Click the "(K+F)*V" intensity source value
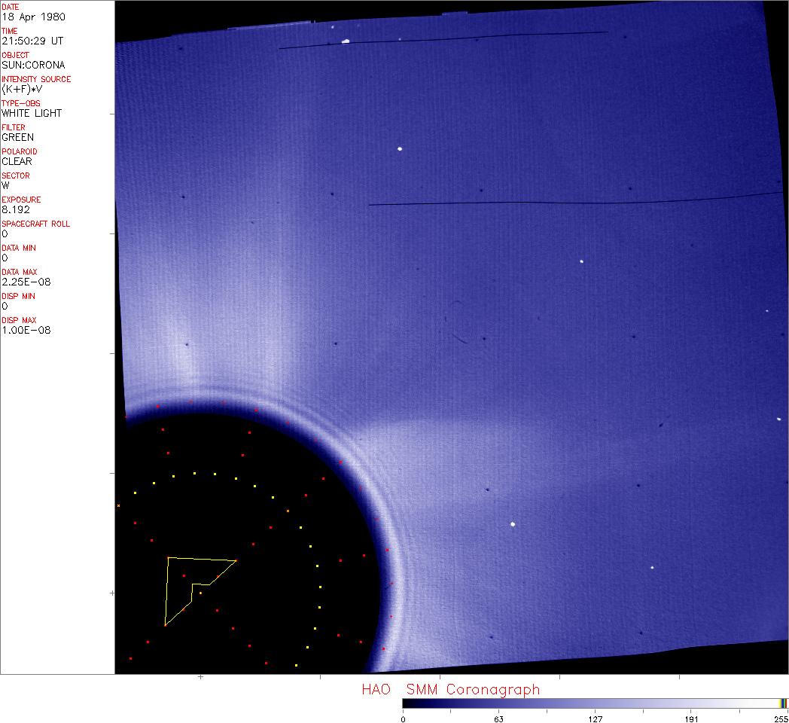 (26, 89)
